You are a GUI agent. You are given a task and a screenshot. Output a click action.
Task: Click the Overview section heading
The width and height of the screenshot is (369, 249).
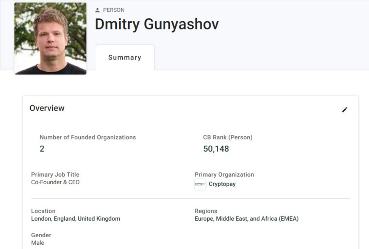click(47, 108)
